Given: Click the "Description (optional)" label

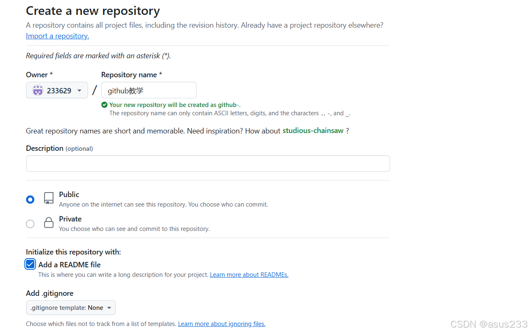Looking at the screenshot, I should pos(60,148).
